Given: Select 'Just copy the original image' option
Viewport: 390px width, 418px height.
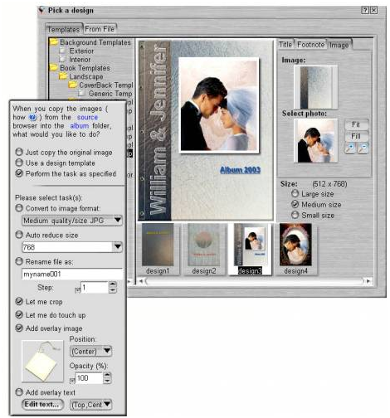Looking at the screenshot, I should tap(19, 152).
